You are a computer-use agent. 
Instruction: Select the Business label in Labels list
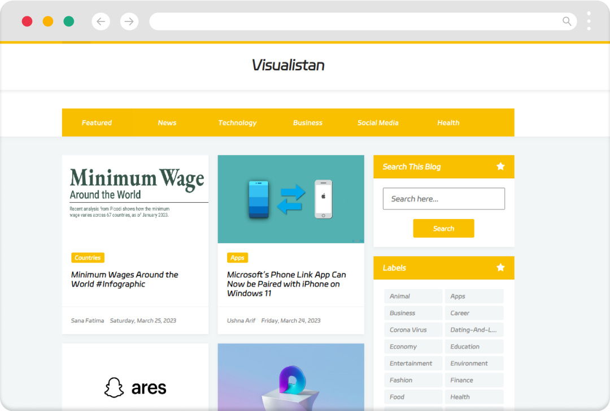[413, 313]
